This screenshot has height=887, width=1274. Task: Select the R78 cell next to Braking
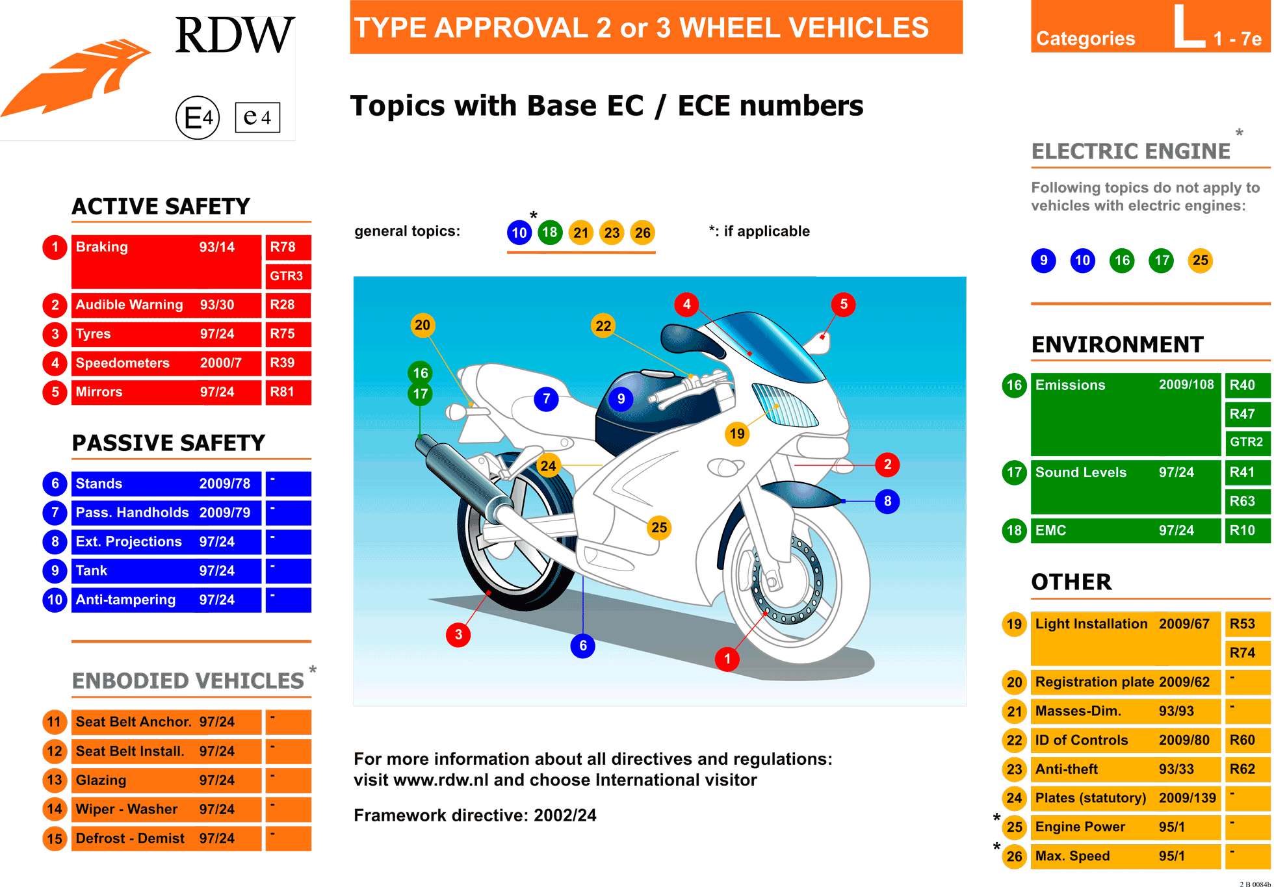click(x=288, y=247)
